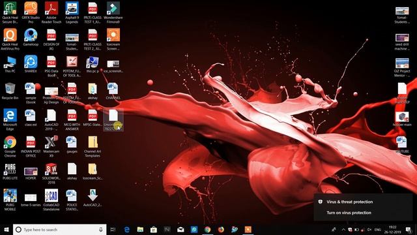Select the HOPER presentation file
The image size is (417, 235).
pyautogui.click(x=31, y=173)
